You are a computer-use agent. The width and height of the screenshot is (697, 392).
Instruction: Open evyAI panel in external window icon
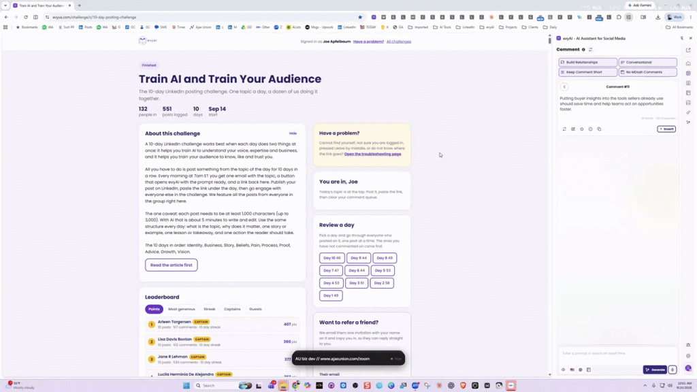pyautogui.click(x=688, y=50)
